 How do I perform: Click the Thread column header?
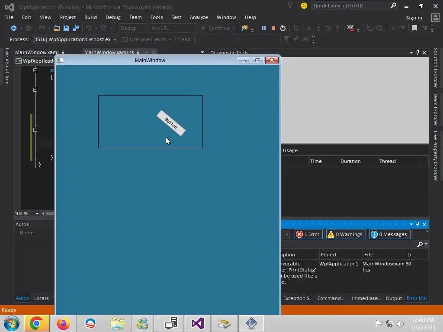pos(399,161)
